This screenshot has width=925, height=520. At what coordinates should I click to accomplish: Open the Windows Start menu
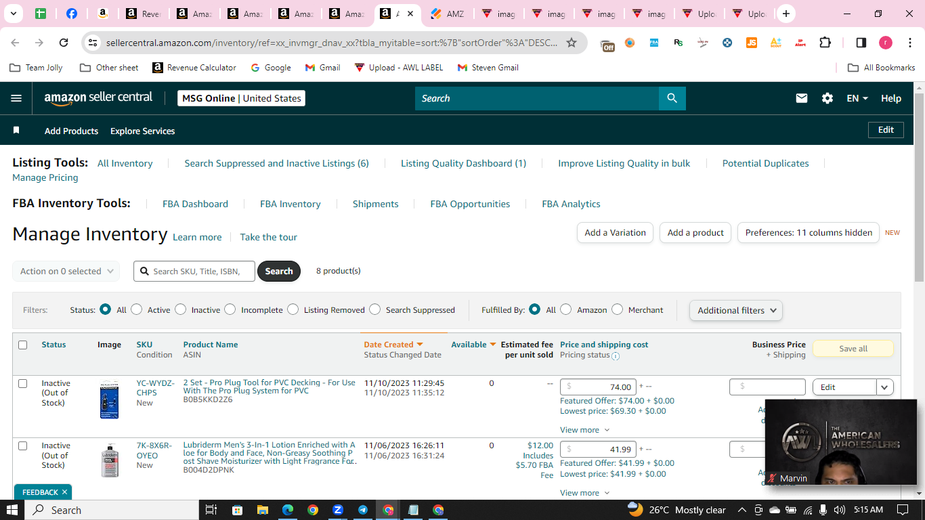click(12, 510)
